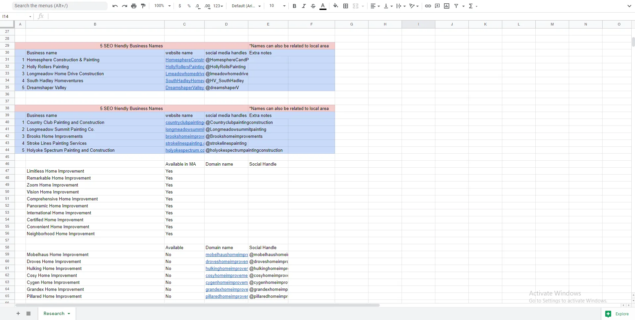Click the merge cells icon

click(356, 6)
